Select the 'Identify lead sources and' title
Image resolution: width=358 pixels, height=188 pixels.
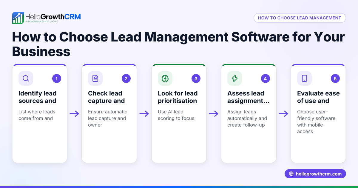point(37,97)
